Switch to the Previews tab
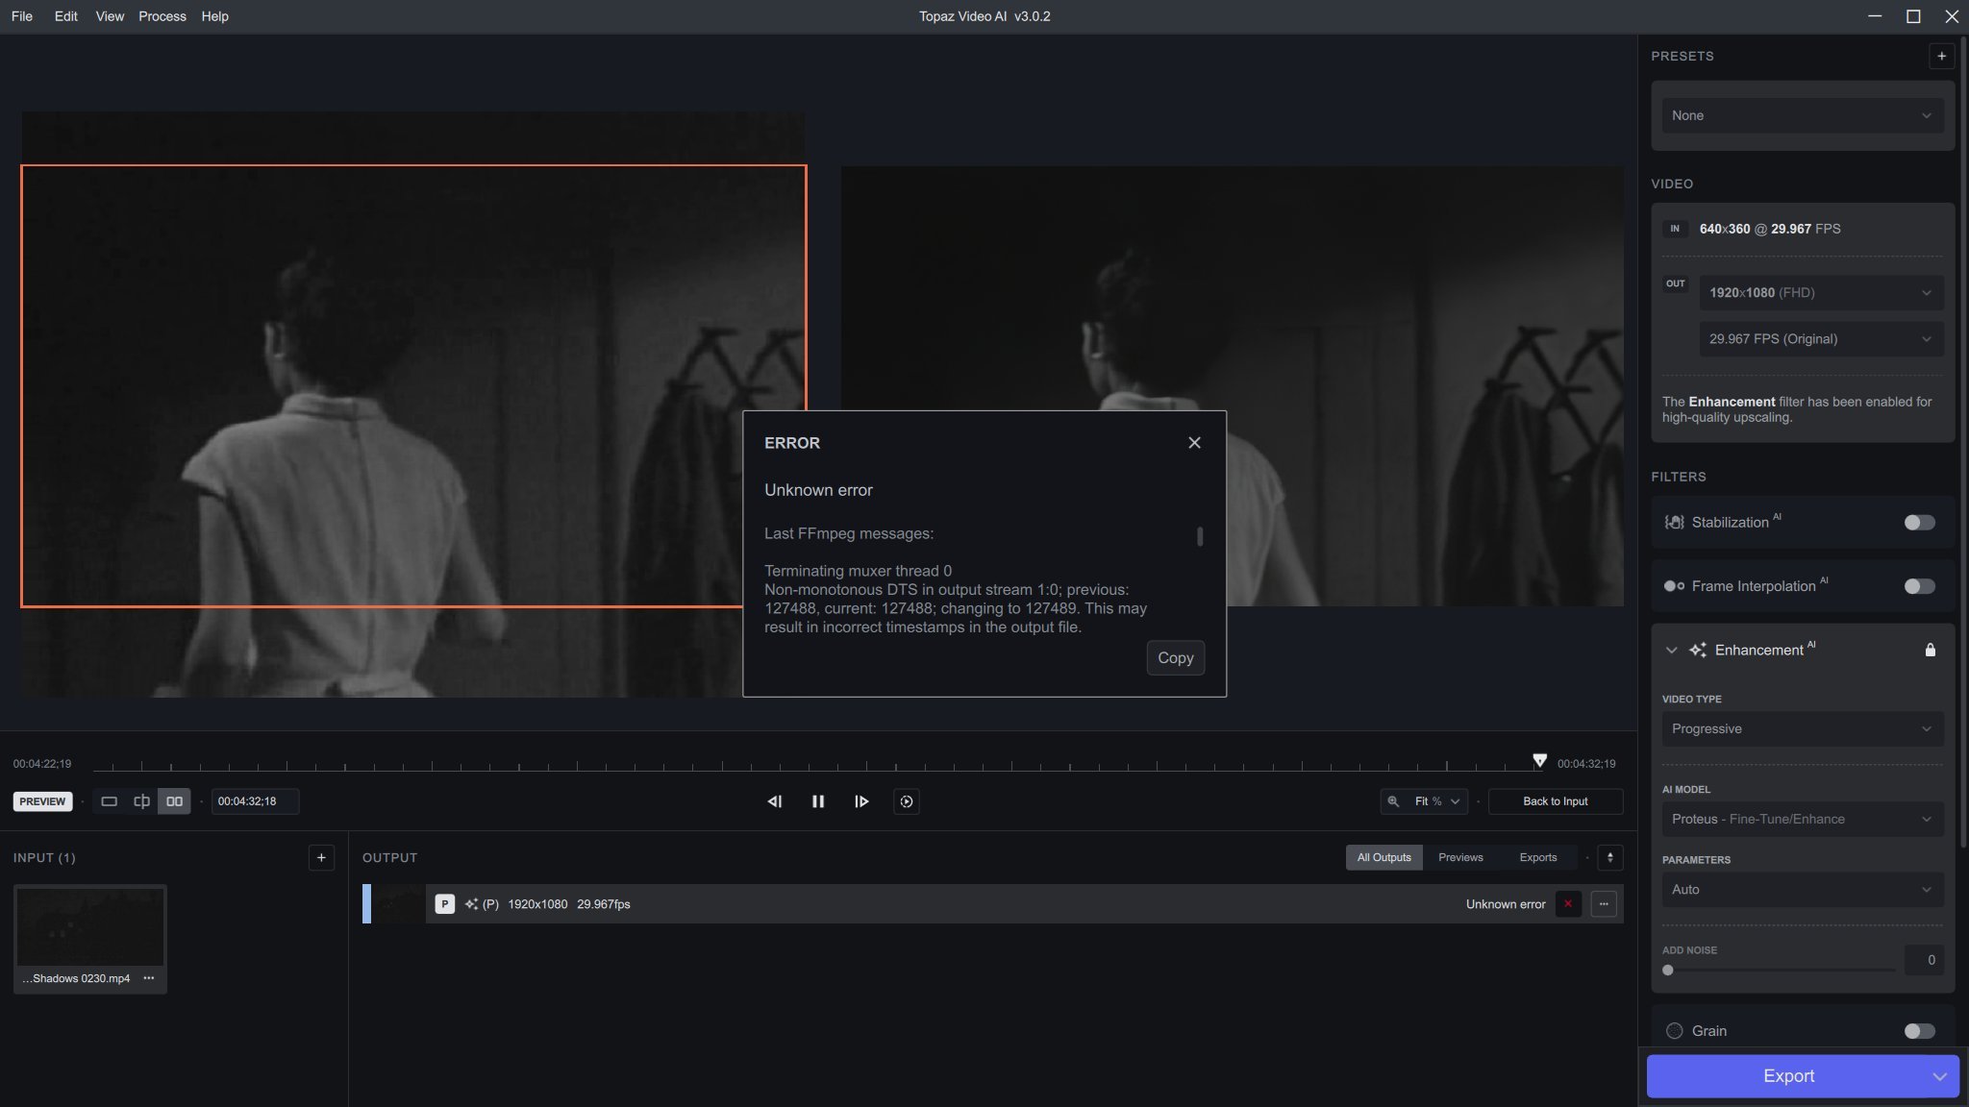The image size is (1969, 1107). pyautogui.click(x=1459, y=857)
